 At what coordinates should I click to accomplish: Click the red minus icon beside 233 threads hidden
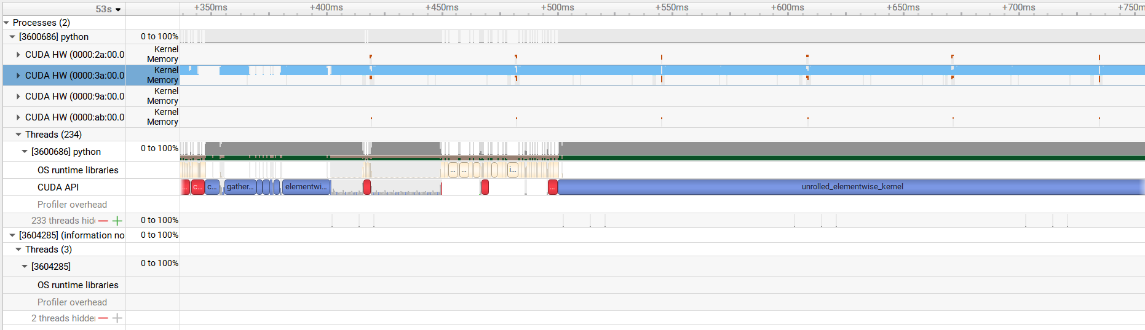tap(103, 221)
